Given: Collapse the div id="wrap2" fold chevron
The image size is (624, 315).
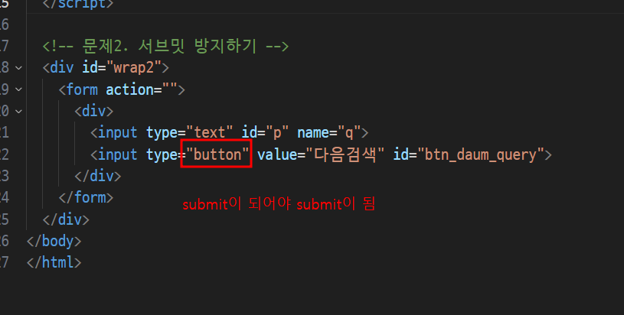Looking at the screenshot, I should (x=18, y=68).
